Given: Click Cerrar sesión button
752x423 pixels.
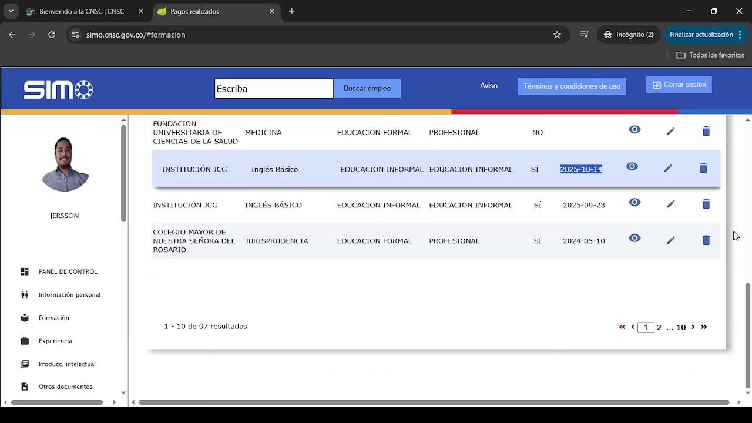Looking at the screenshot, I should (x=679, y=85).
